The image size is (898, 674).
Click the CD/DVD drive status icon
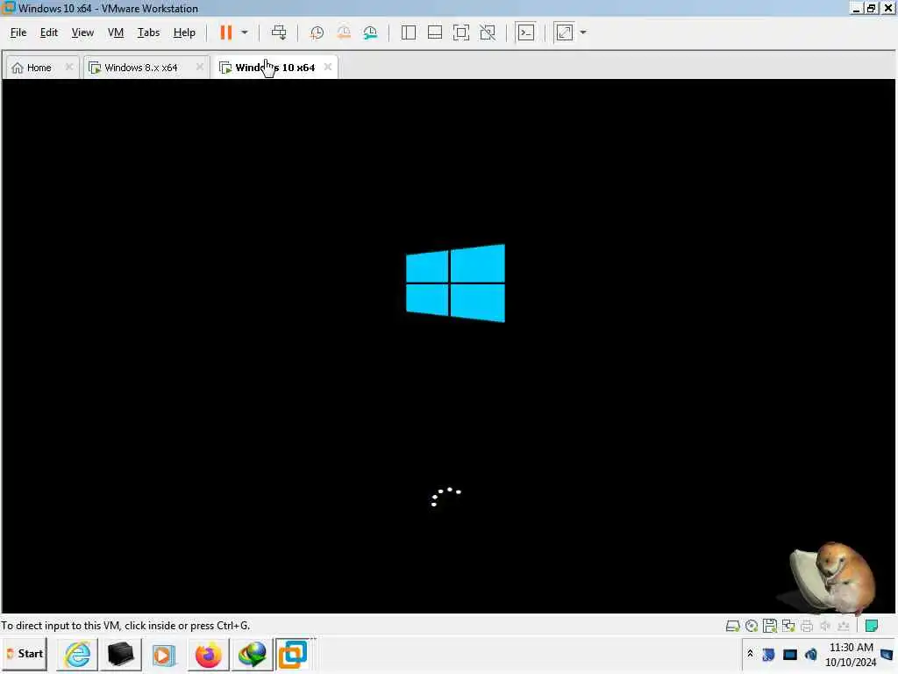point(752,626)
